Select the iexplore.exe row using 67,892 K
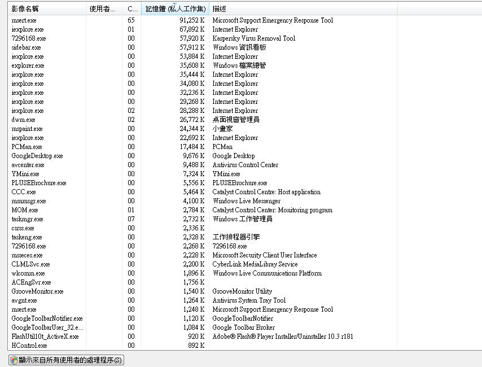 point(203,29)
